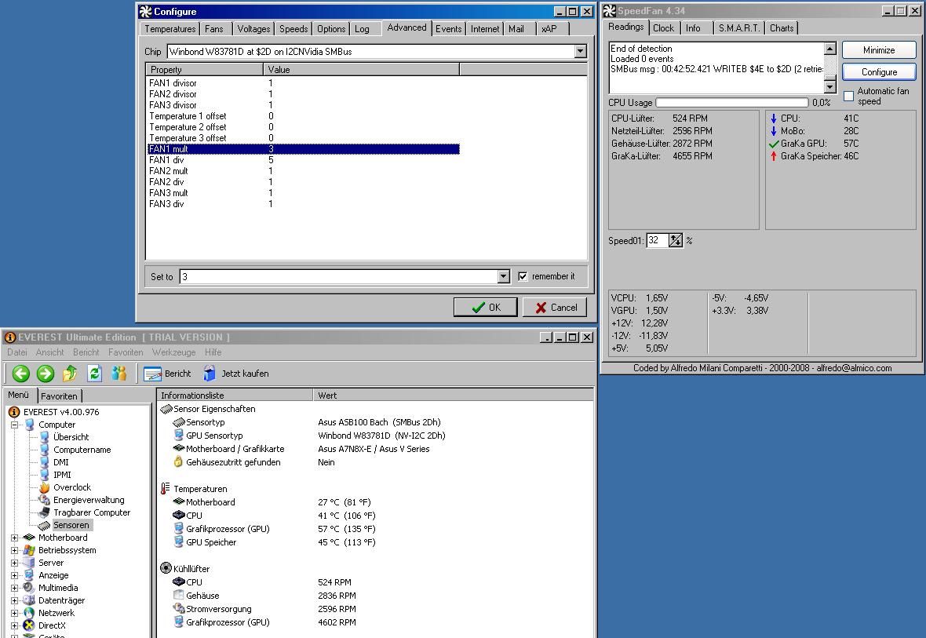This screenshot has width=926, height=638.
Task: Click the up-level arrow icon in EVEREST toolbar
Action: pyautogui.click(x=70, y=374)
